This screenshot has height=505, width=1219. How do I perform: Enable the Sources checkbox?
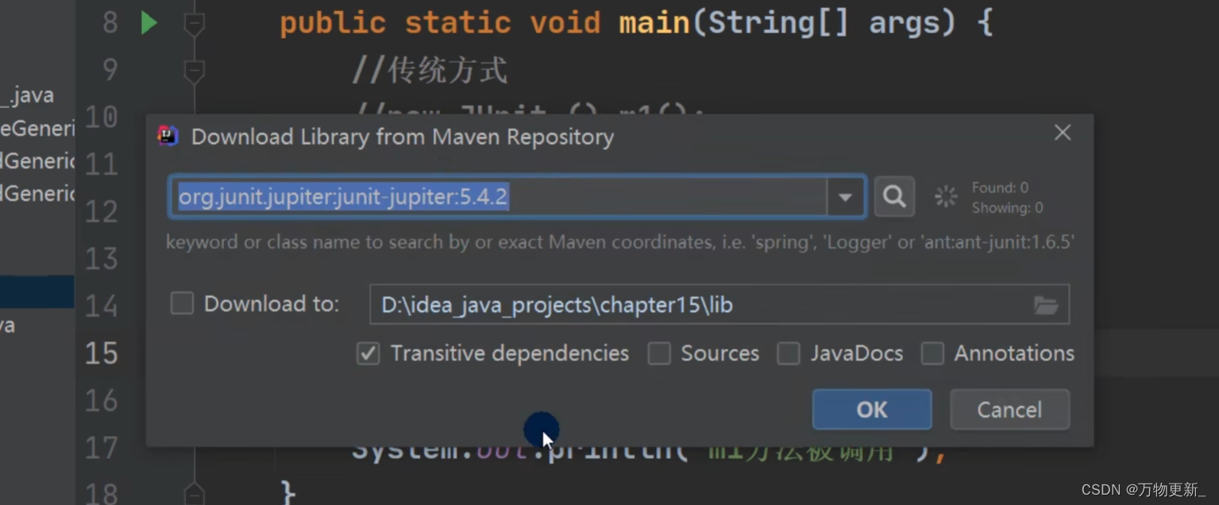659,353
